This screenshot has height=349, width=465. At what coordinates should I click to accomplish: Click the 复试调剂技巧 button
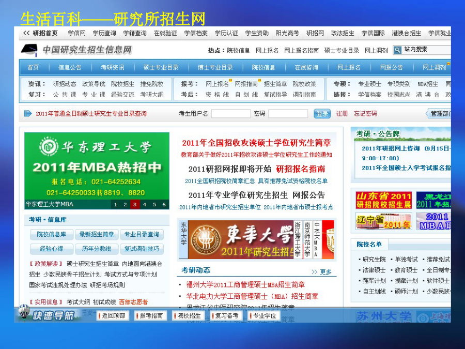pyautogui.click(x=142, y=249)
